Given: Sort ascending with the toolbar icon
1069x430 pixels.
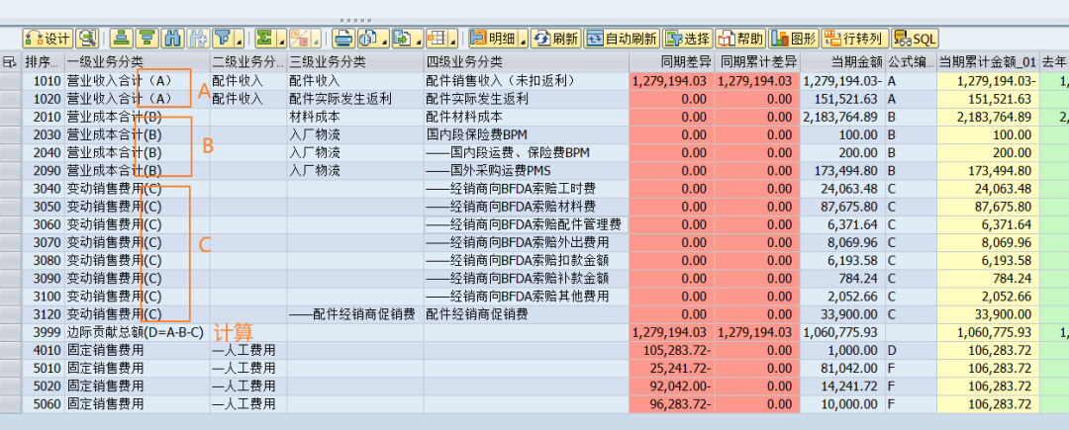Looking at the screenshot, I should tap(122, 39).
